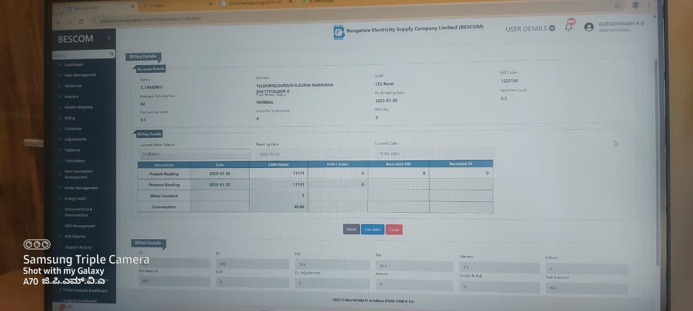Open Ticket Analysis Dashboard in the sidebar

coord(84,290)
